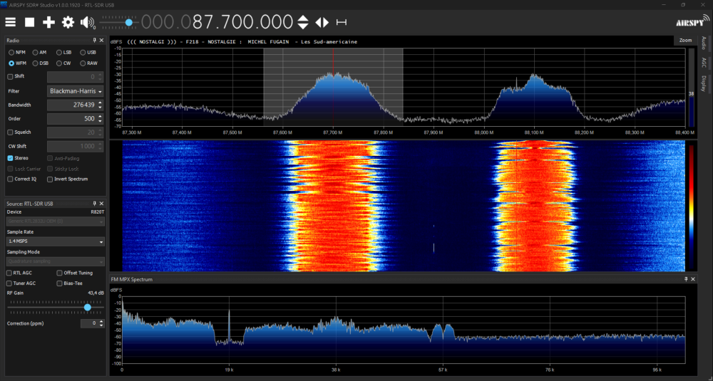Click the up/down frequency step arrows
The image size is (713, 381).
pos(303,22)
